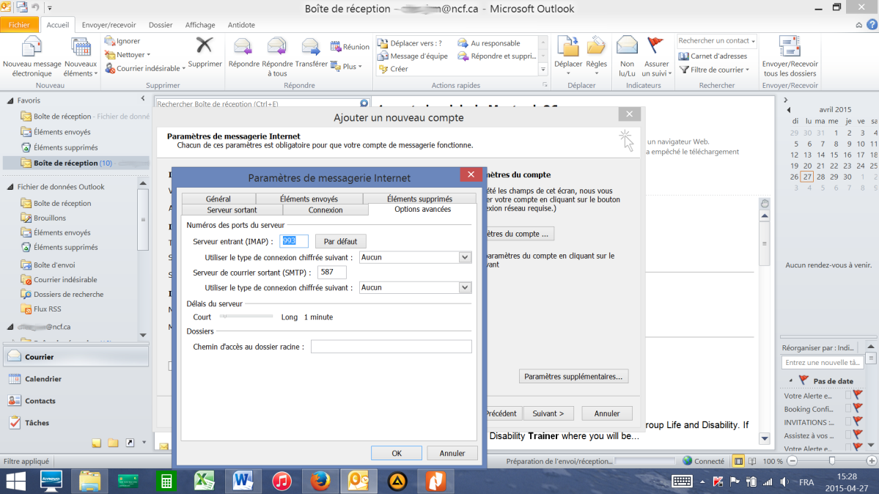Click OK in Paramètres de messagerie Internet
879x494 pixels.
coord(397,453)
